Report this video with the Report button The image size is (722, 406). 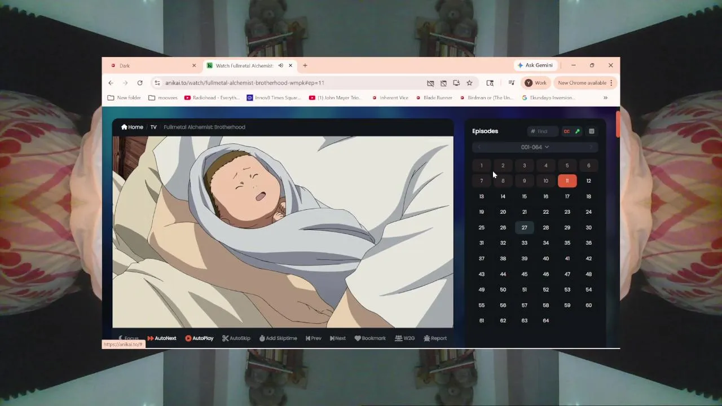click(435, 338)
